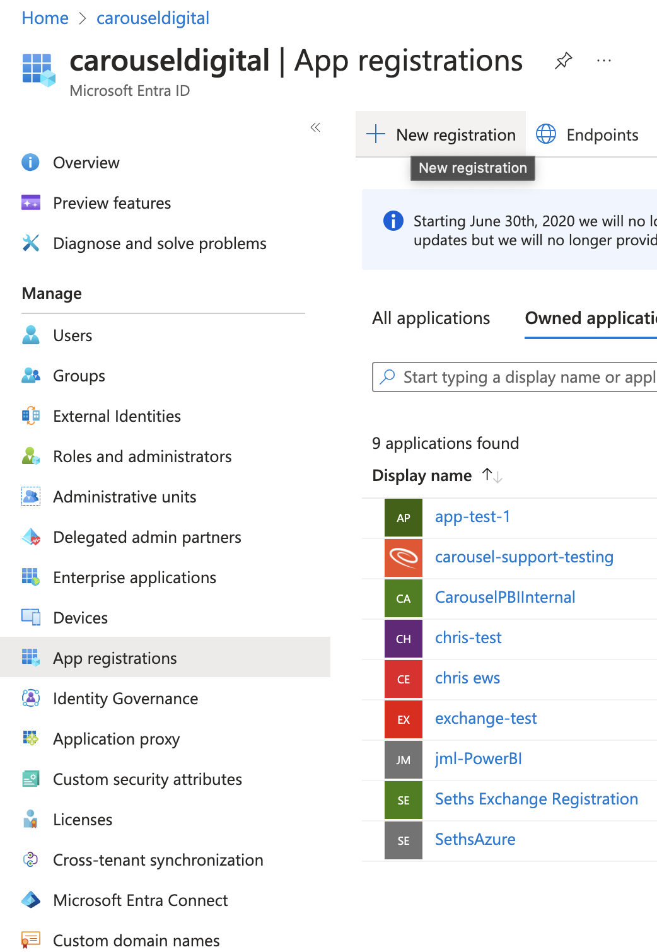Click the AP avatar for app-test-1

(x=404, y=518)
